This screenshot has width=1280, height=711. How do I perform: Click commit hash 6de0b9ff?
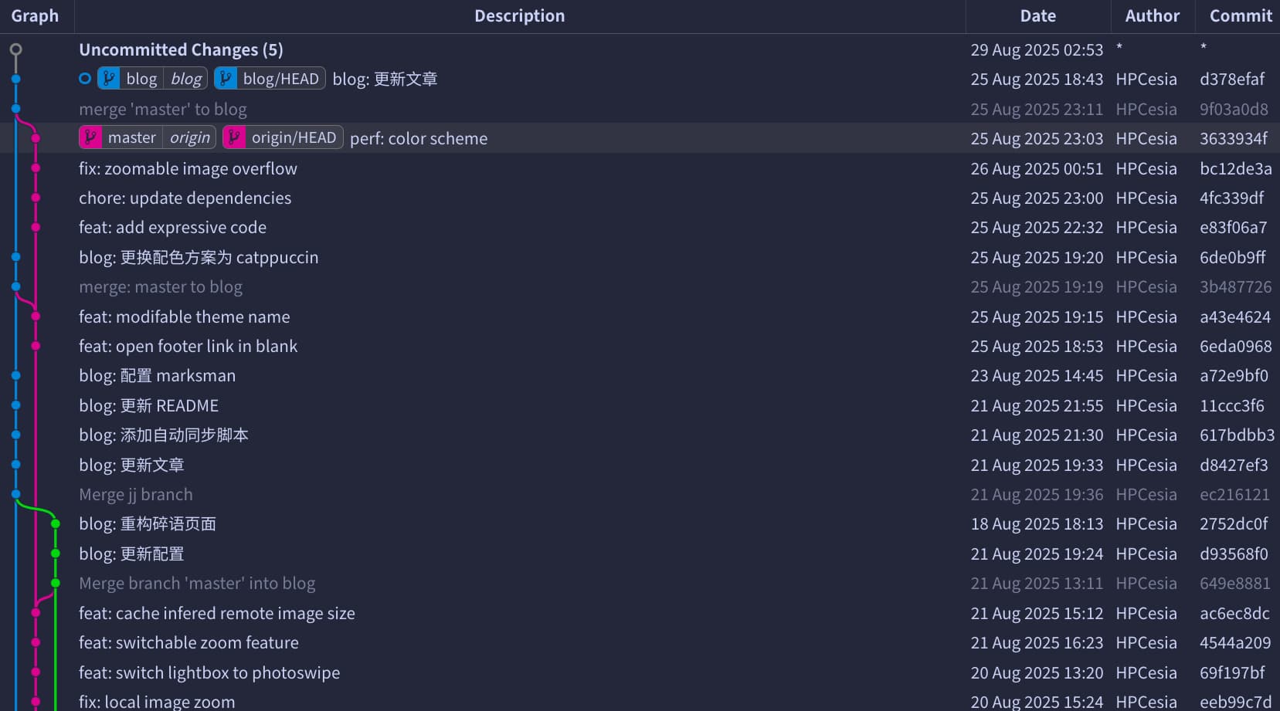pyautogui.click(x=1232, y=258)
